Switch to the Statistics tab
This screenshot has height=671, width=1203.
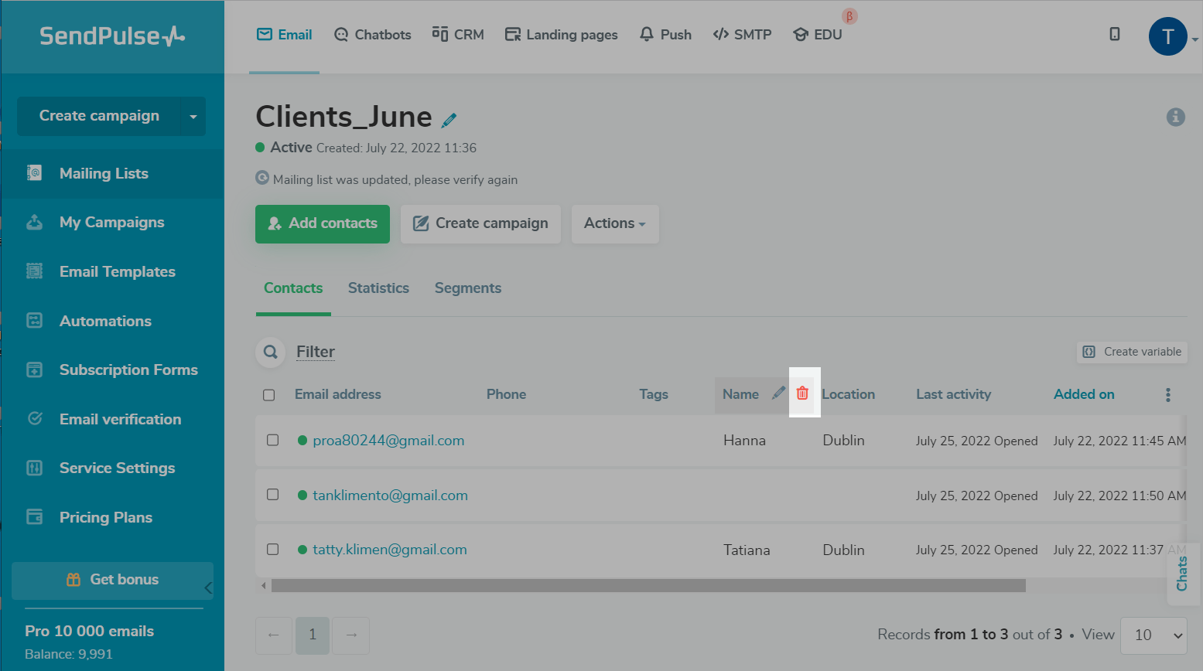(378, 288)
